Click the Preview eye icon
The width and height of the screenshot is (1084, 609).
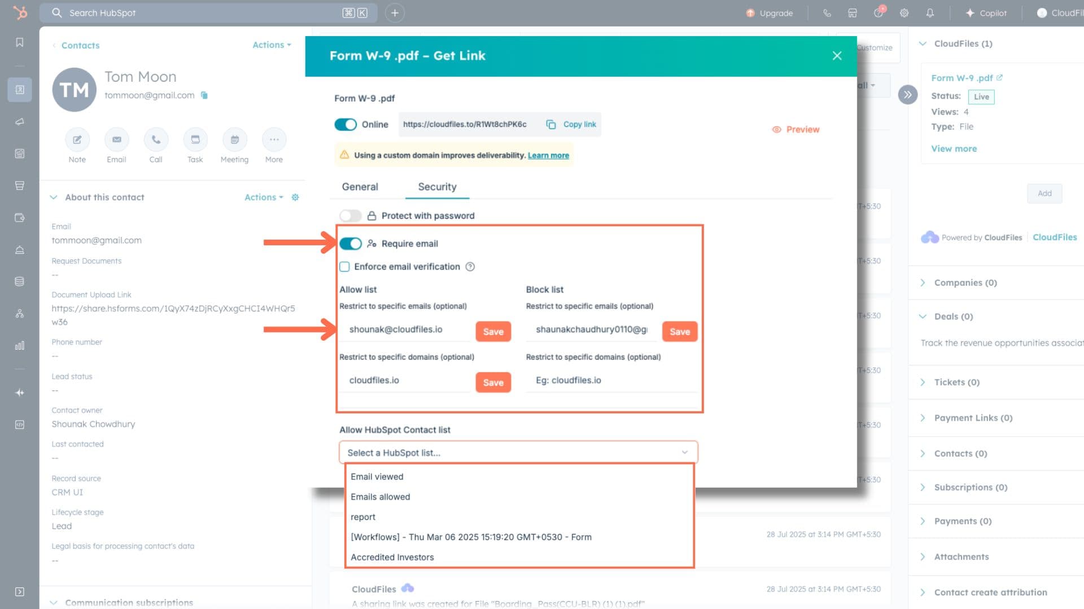(x=777, y=130)
